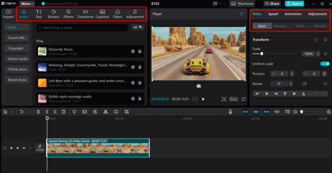Image resolution: width=332 pixels, height=173 pixels.
Task: Click the Undo arrow in timeline toolbar
Action: (21, 112)
